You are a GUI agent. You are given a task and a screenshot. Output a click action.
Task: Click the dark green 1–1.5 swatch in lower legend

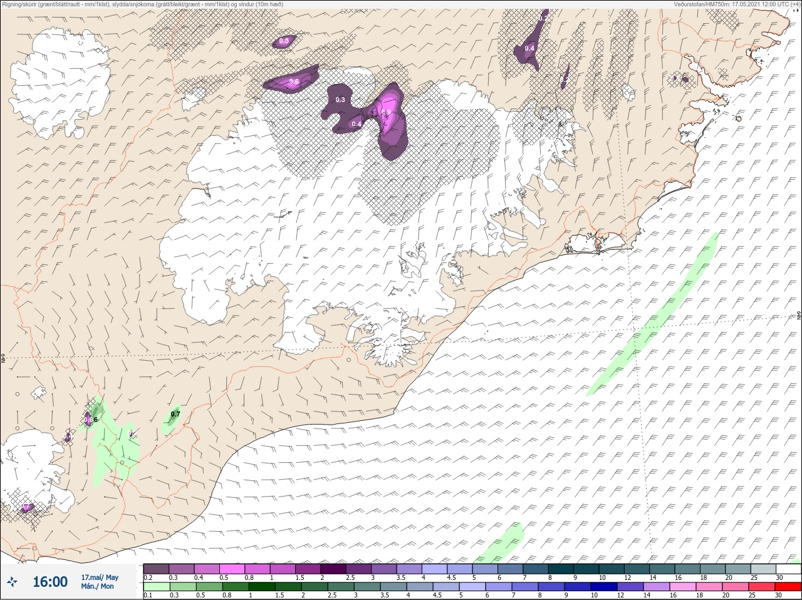tap(261, 587)
